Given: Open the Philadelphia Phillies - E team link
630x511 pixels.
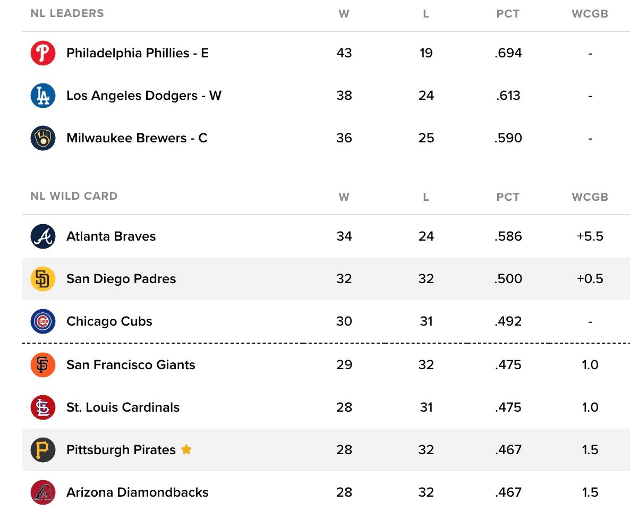Looking at the screenshot, I should (x=138, y=53).
